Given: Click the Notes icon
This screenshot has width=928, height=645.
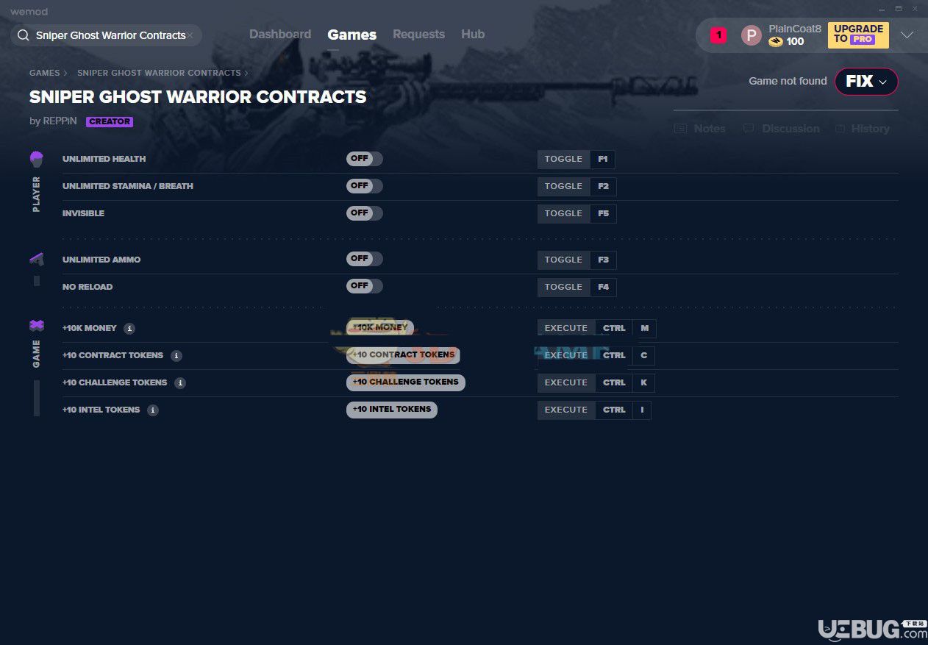Looking at the screenshot, I should click(680, 129).
